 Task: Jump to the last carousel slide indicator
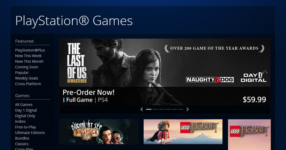(181, 109)
